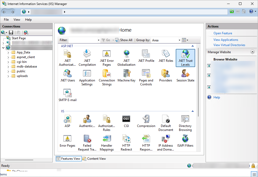This screenshot has width=258, height=177.
Task: Open the .NET Users feature
Action: point(68,75)
